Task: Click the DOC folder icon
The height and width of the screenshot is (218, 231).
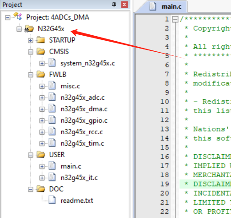Action: click(41, 189)
